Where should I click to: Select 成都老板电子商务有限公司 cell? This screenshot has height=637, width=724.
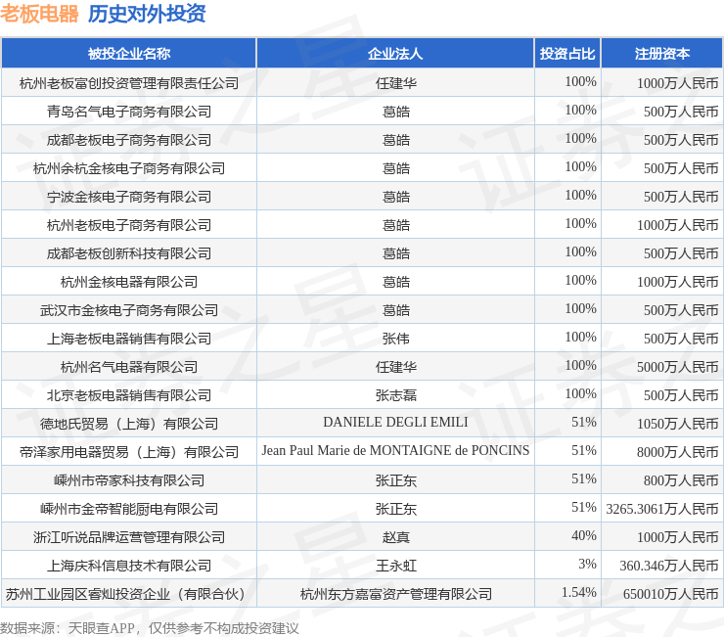click(129, 140)
